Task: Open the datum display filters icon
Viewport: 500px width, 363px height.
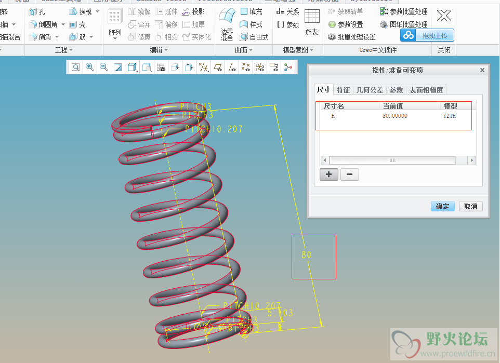Action: coord(203,67)
